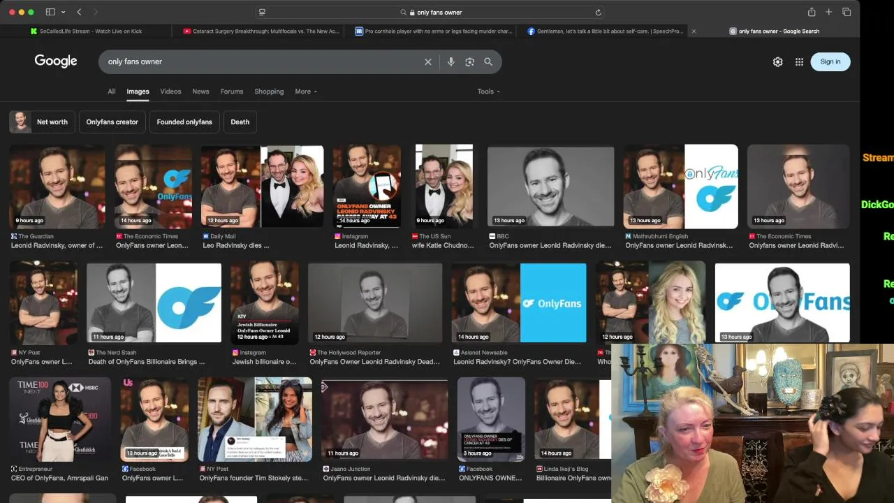This screenshot has width=894, height=503.
Task: Open The Nerd Stash image result
Action: pos(154,303)
